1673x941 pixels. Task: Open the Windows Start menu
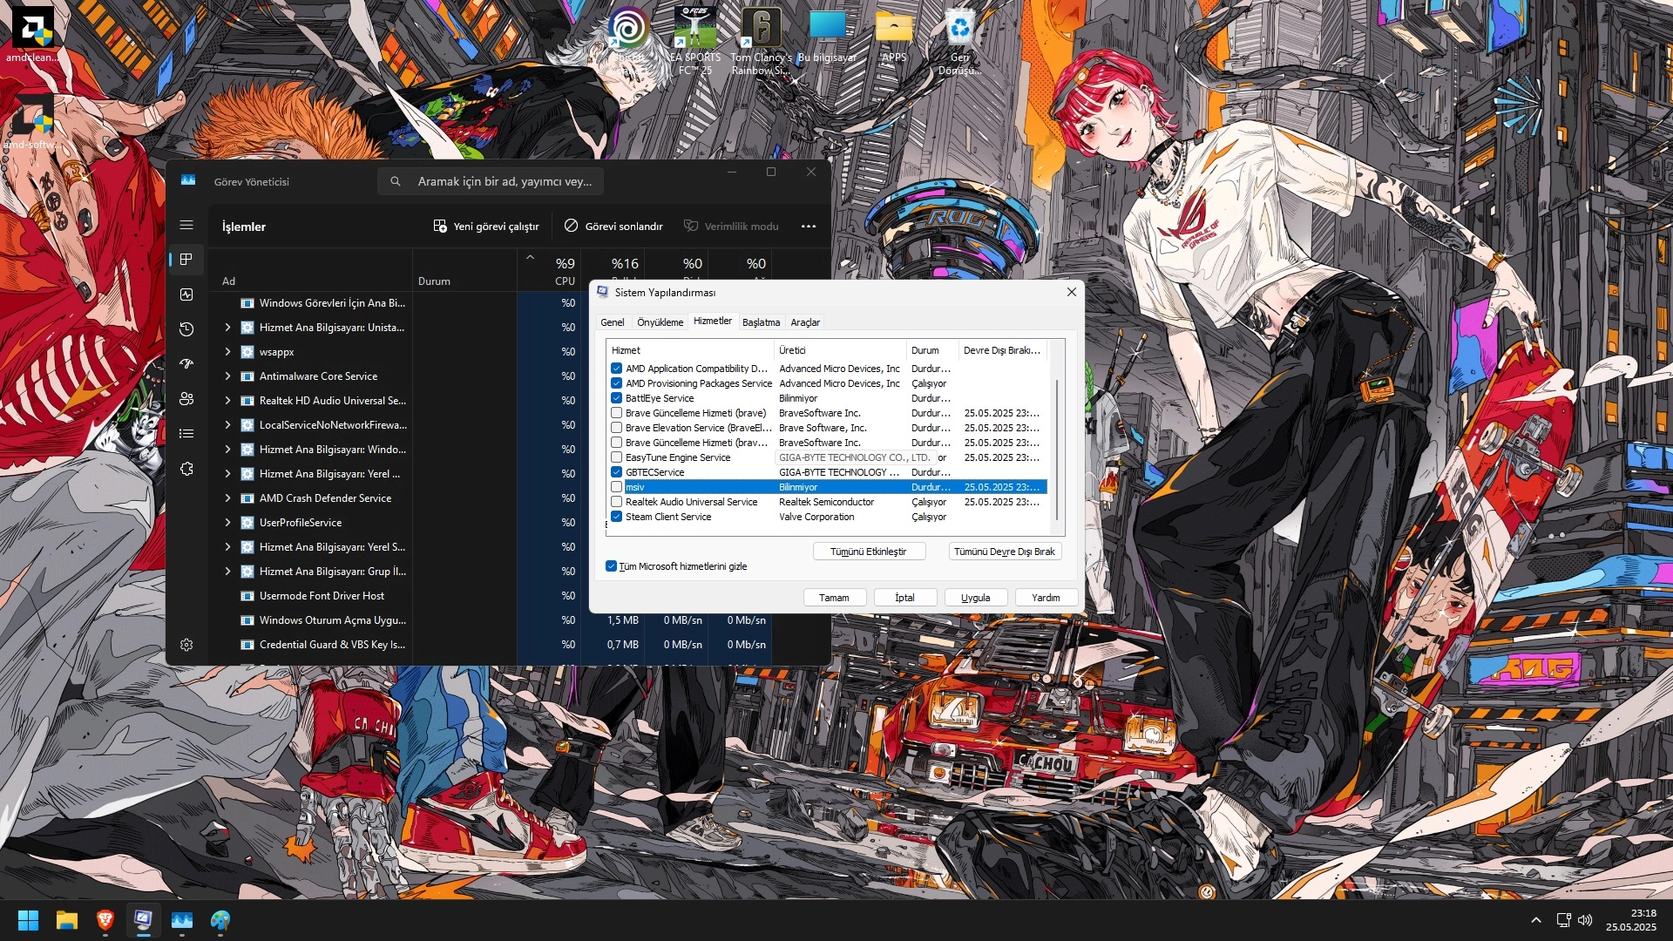(x=28, y=920)
